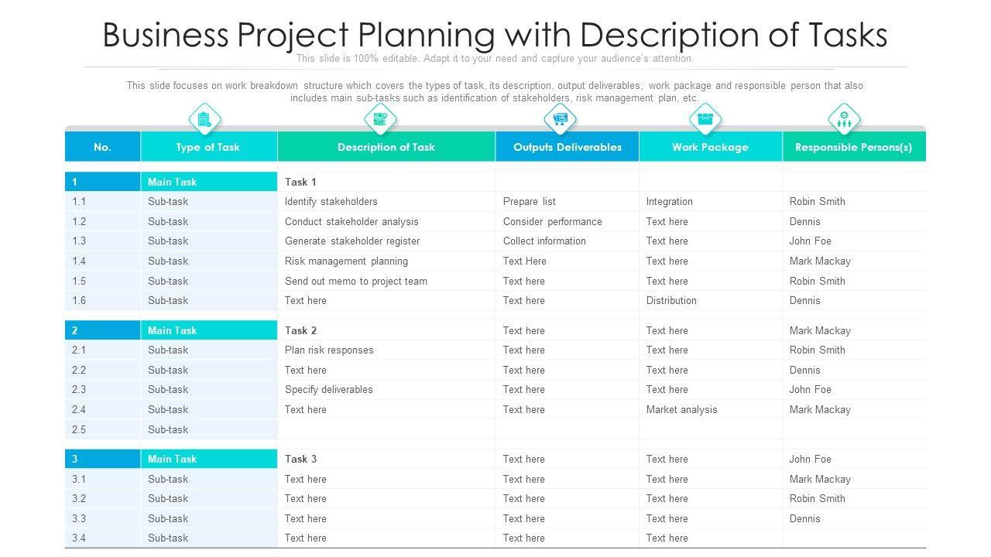Click the 'Risk management planning' cell
The width and height of the screenshot is (991, 557).
click(346, 261)
